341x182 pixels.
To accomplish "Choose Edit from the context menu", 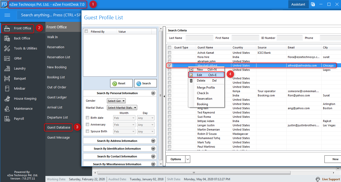I will coord(206,75).
